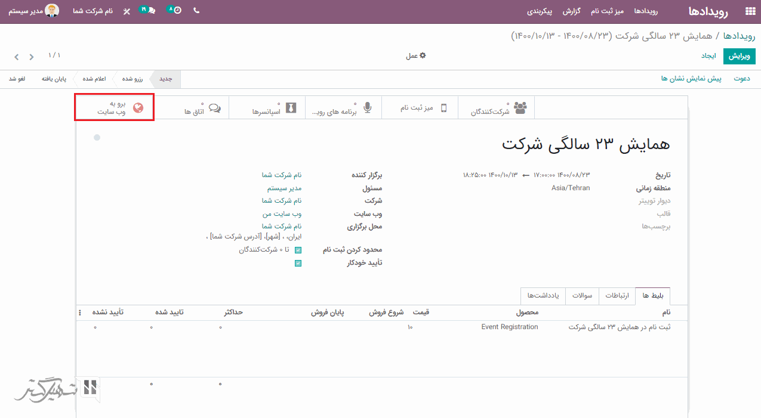Open the main apps grid menu
This screenshot has height=418, width=761.
[x=750, y=11]
